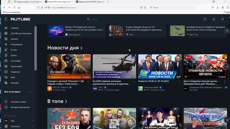Click the browser Поиск search box
This screenshot has width=230, height=129.
click(172, 8)
